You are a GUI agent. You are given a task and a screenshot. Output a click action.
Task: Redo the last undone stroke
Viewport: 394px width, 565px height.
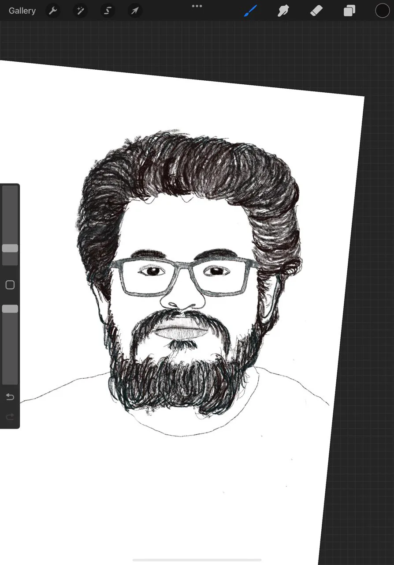(x=10, y=416)
